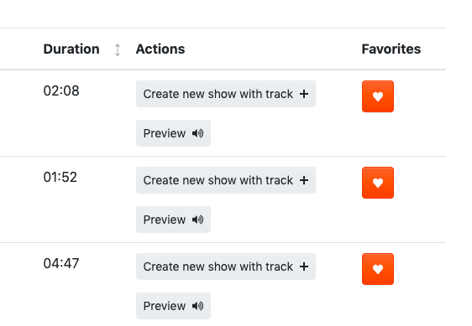472x326 pixels.
Task: Click plus icon on 02:08 track's create show
Action: [304, 94]
